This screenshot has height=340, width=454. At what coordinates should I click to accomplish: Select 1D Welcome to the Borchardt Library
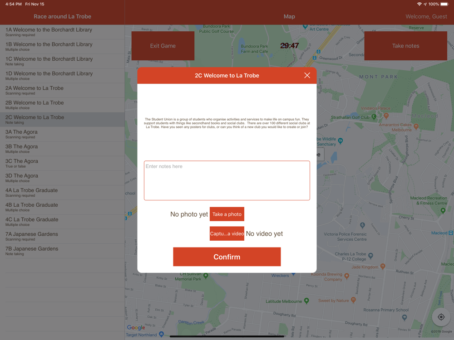tap(62, 76)
